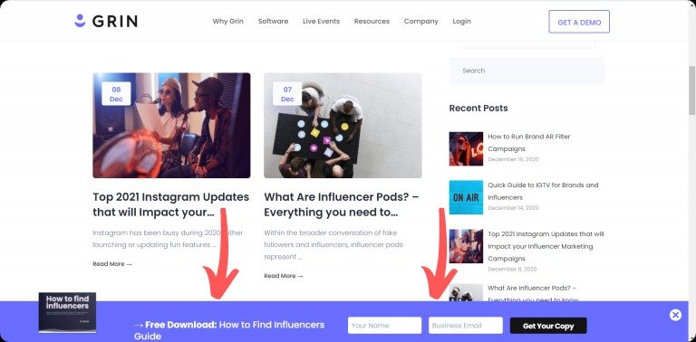Click the Your Name input field
696x342 pixels.
point(384,325)
